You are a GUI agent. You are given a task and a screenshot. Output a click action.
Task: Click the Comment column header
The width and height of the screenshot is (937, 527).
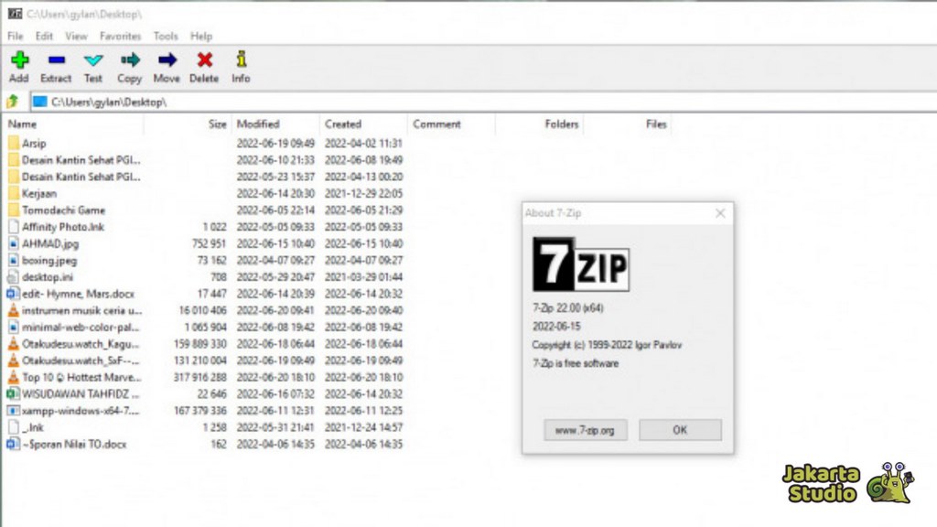click(x=452, y=124)
